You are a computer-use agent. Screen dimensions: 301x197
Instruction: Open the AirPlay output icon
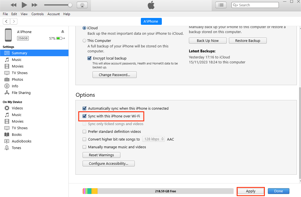click(x=82, y=5)
